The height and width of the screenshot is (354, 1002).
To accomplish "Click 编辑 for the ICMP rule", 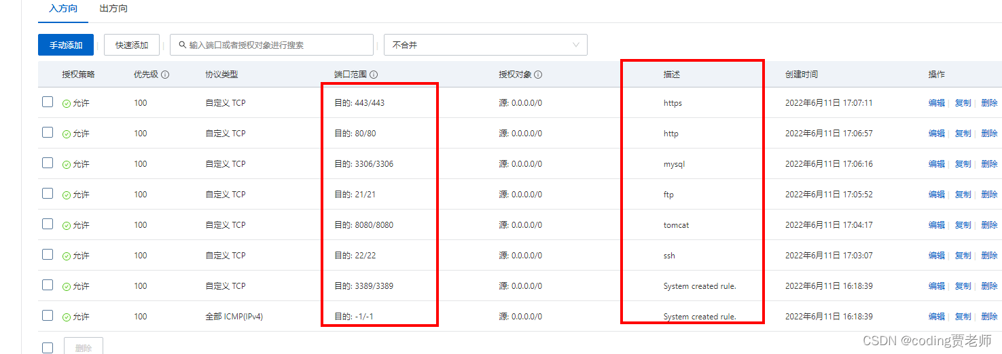I will coord(937,317).
